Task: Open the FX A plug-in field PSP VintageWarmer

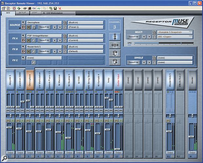Action: pos(44,36)
